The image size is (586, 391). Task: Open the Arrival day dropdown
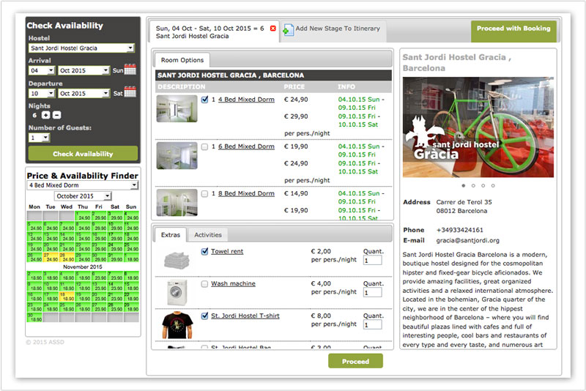(x=42, y=70)
